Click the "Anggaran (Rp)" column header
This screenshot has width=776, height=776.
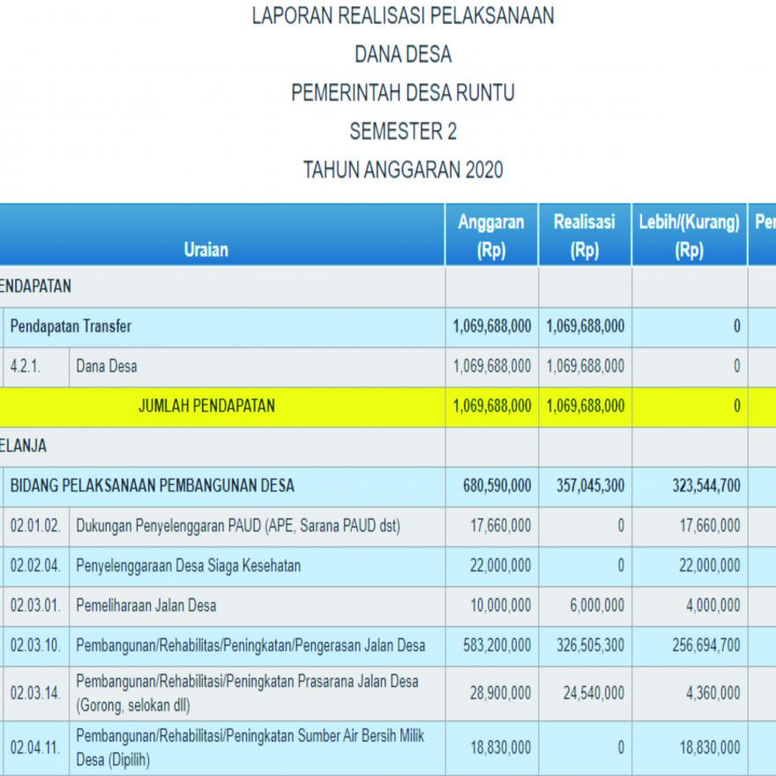[x=491, y=235]
